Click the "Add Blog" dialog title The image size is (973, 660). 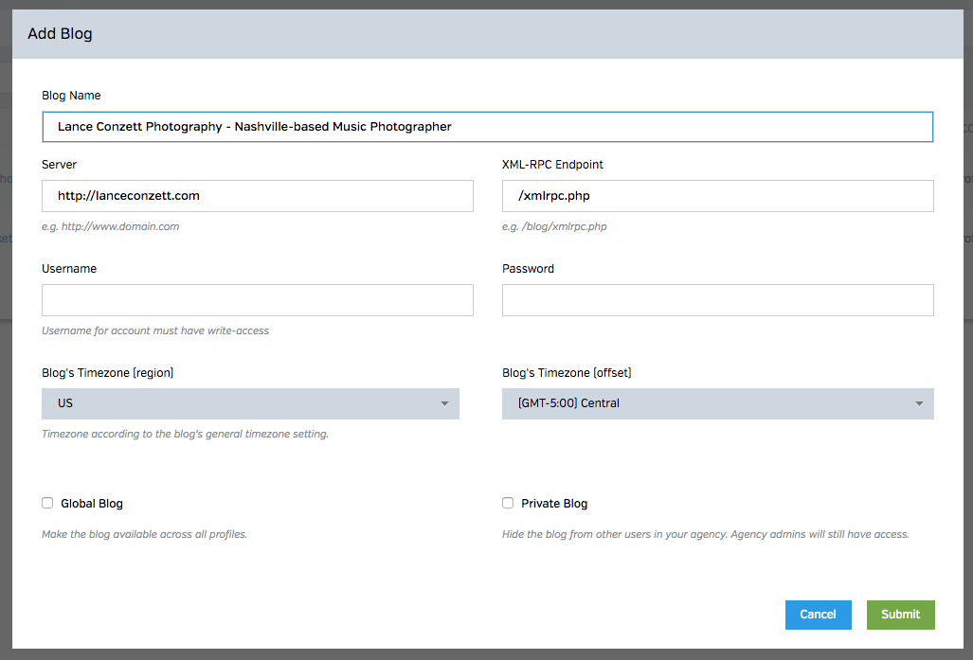pos(60,34)
